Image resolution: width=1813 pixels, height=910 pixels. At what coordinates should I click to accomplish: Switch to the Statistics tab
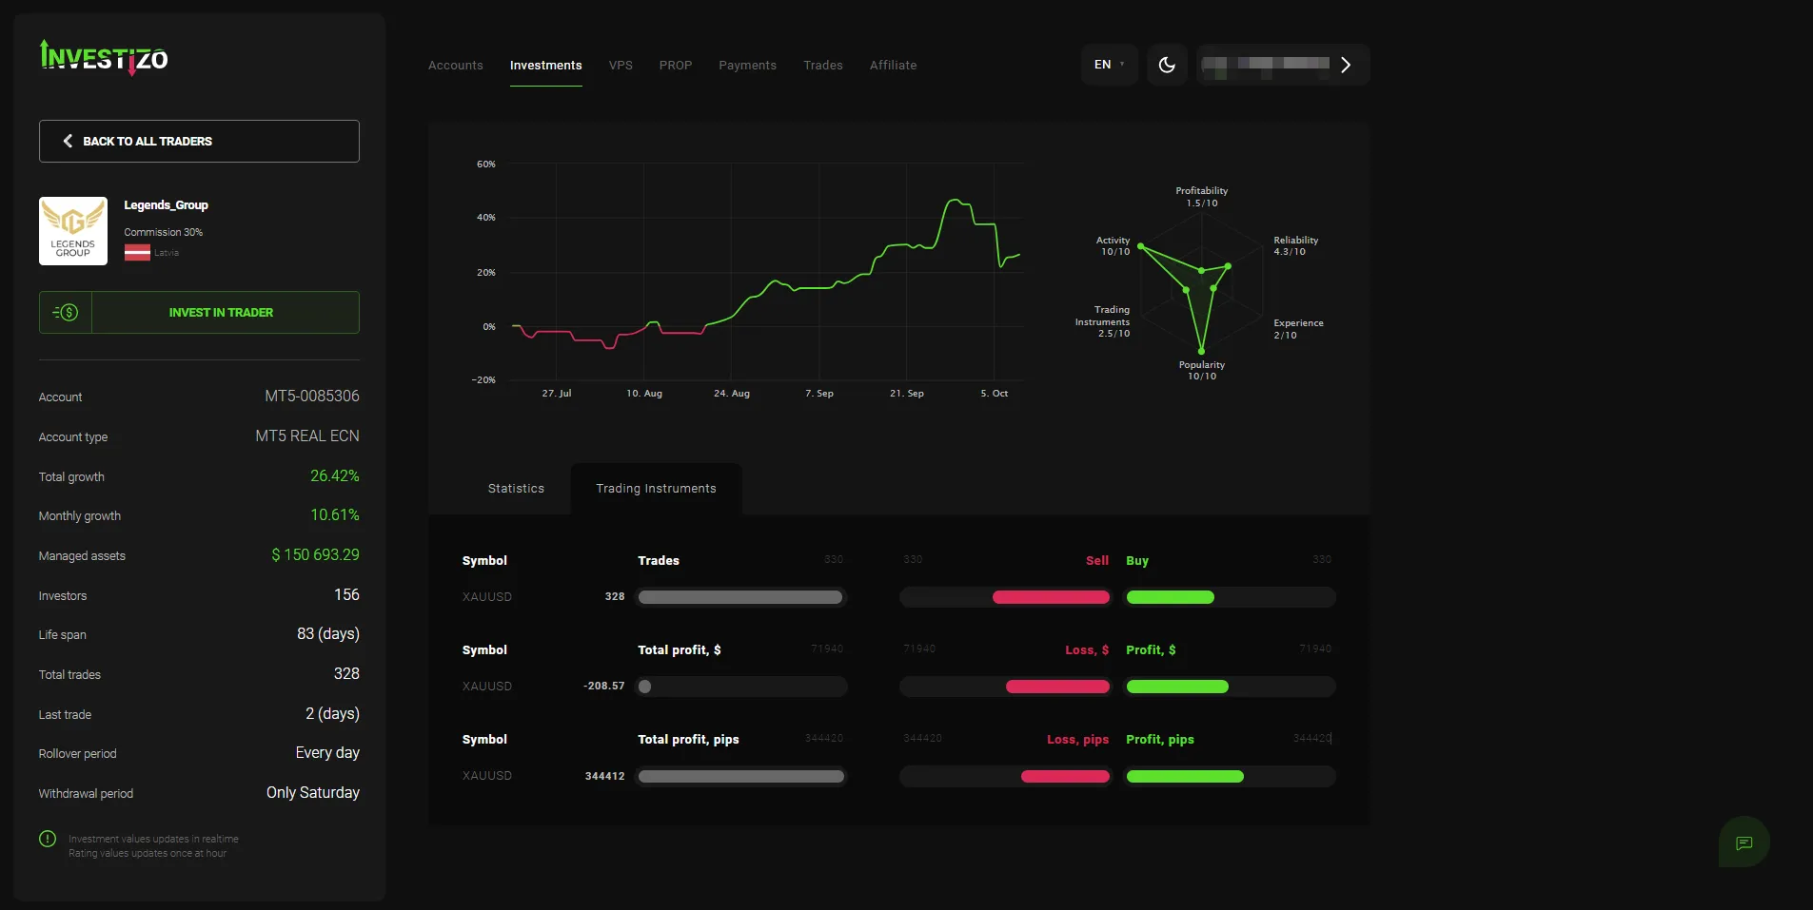516,489
